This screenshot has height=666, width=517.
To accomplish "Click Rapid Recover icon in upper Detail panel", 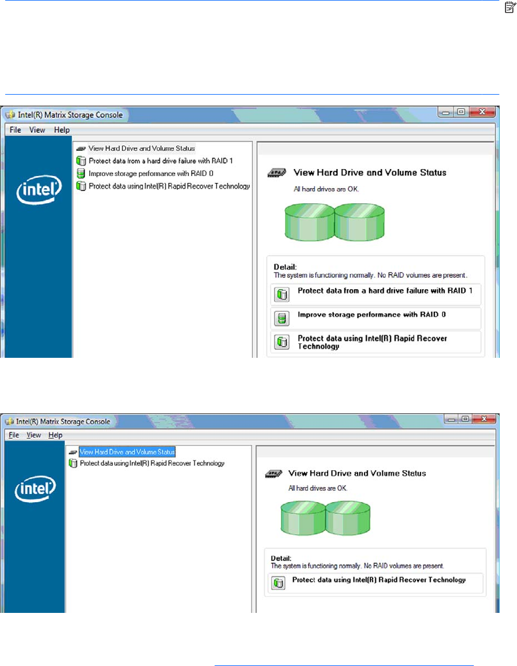I will point(282,342).
